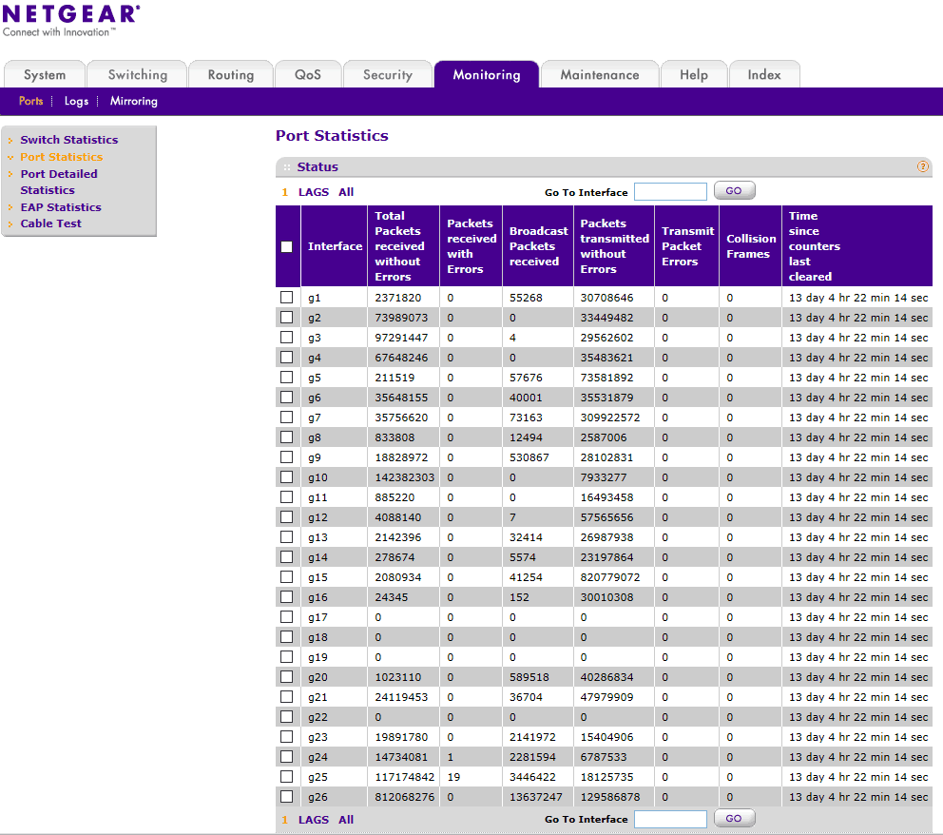This screenshot has height=835, width=943.
Task: Open EAP Statistics in sidebar
Action: pos(61,207)
